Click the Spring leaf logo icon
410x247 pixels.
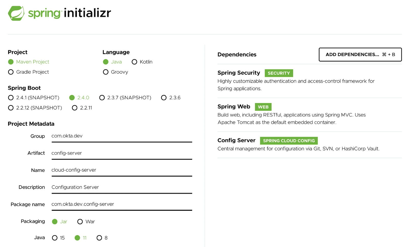(16, 13)
